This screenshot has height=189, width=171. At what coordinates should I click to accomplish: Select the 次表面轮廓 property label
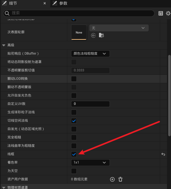pos(16,32)
